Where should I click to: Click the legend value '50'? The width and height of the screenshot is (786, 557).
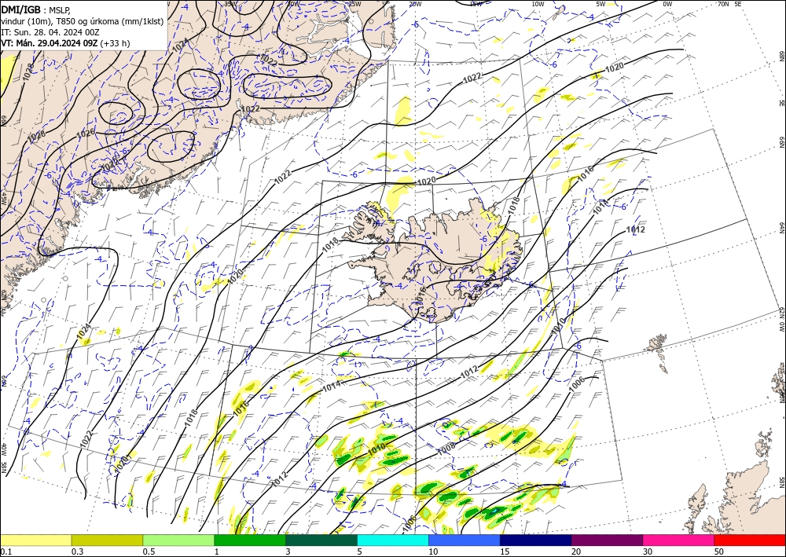(x=719, y=552)
